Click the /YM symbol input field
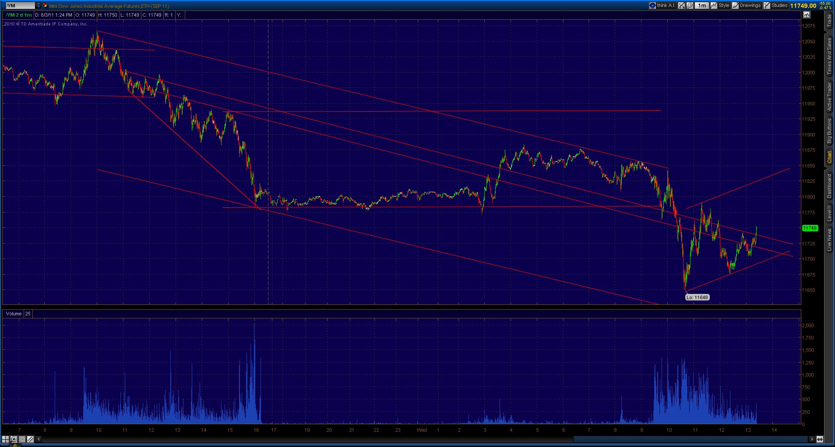The width and height of the screenshot is (835, 447). (x=19, y=6)
